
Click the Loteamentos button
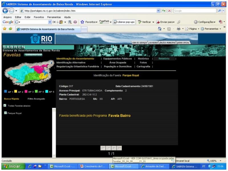pos(33,55)
